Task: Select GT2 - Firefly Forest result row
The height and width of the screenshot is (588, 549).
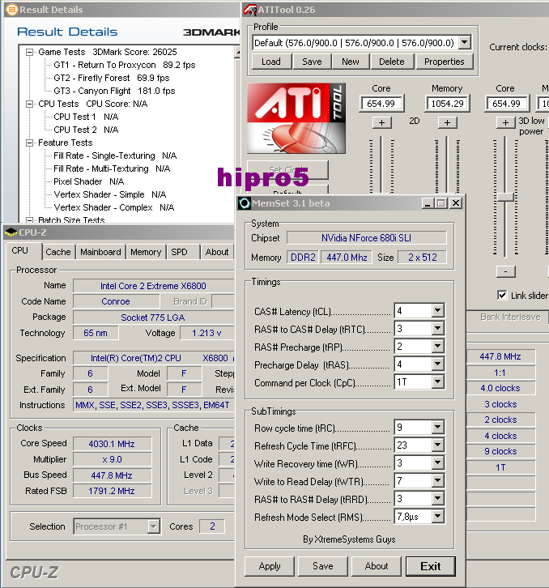Action: click(x=112, y=78)
